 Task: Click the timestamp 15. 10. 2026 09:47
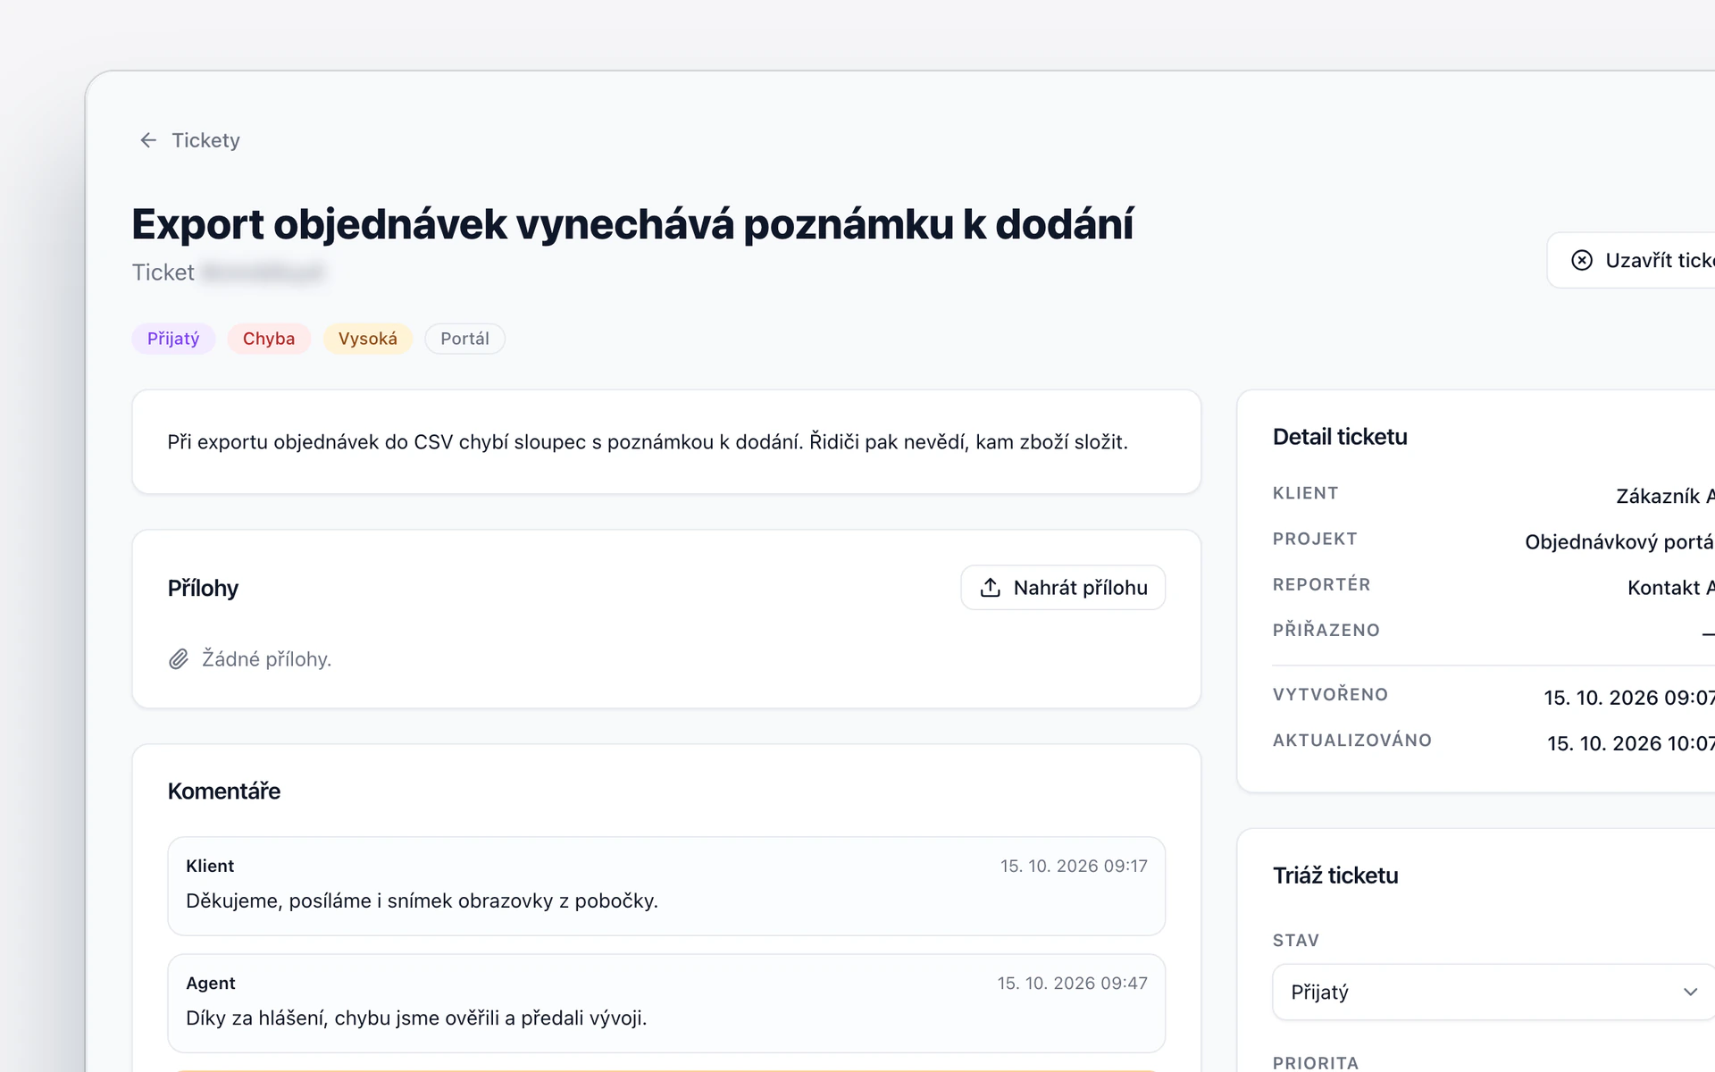(x=1072, y=983)
